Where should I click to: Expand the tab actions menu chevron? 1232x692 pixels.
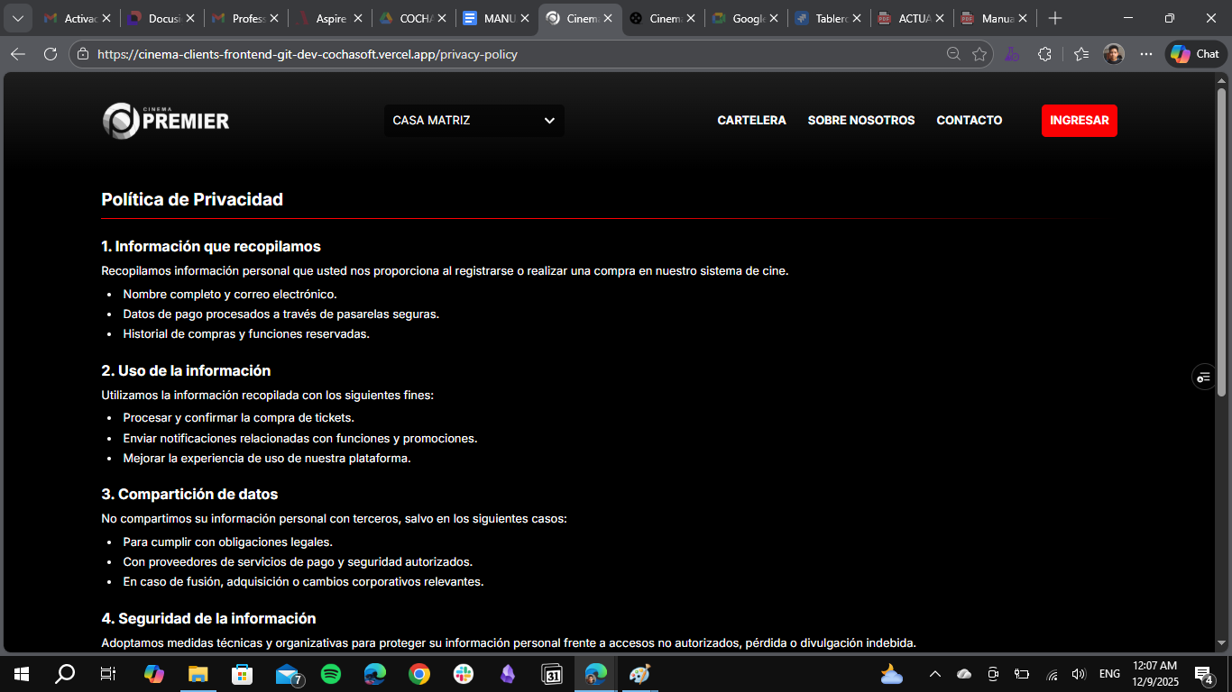point(17,18)
